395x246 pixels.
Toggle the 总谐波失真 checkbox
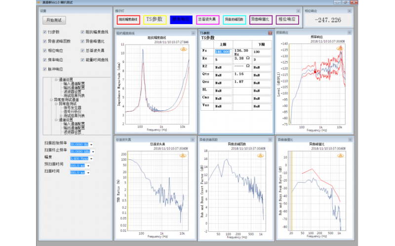pos(82,51)
